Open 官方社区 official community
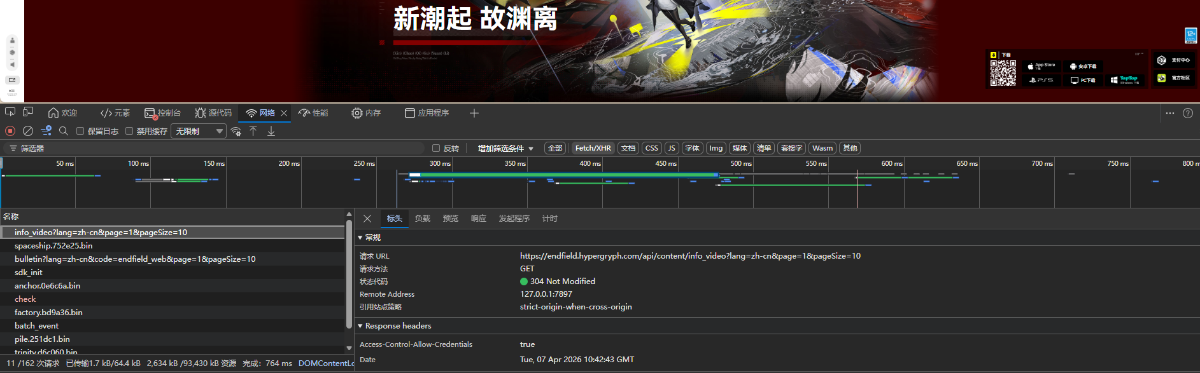The height and width of the screenshot is (373, 1200). click(x=1174, y=78)
